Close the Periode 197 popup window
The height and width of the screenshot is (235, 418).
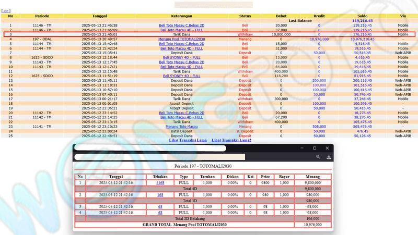pos(328,148)
